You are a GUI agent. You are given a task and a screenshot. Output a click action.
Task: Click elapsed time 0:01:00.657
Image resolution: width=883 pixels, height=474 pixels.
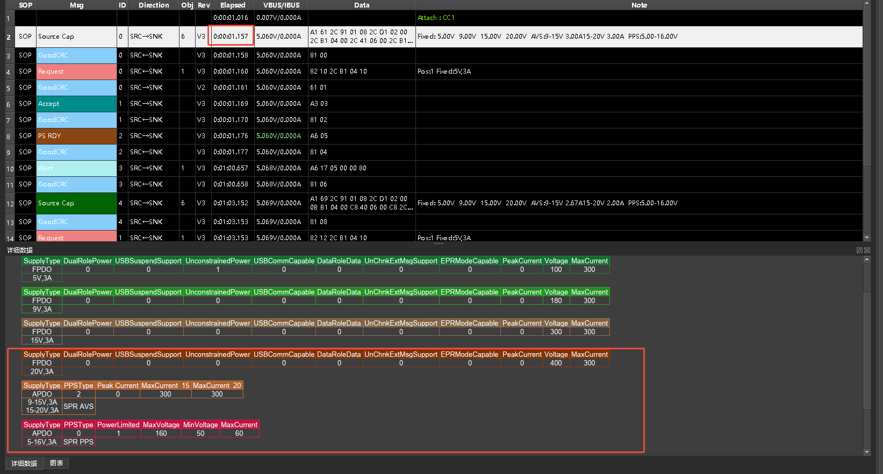tap(231, 168)
